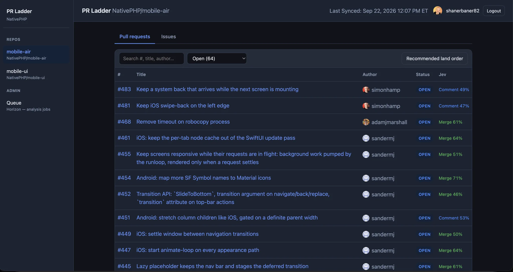Click the OPEN status badge in the #468 row
This screenshot has width=513, height=272.
pos(425,122)
